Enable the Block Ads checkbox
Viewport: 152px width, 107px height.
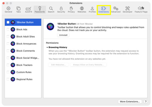click(x=8, y=29)
